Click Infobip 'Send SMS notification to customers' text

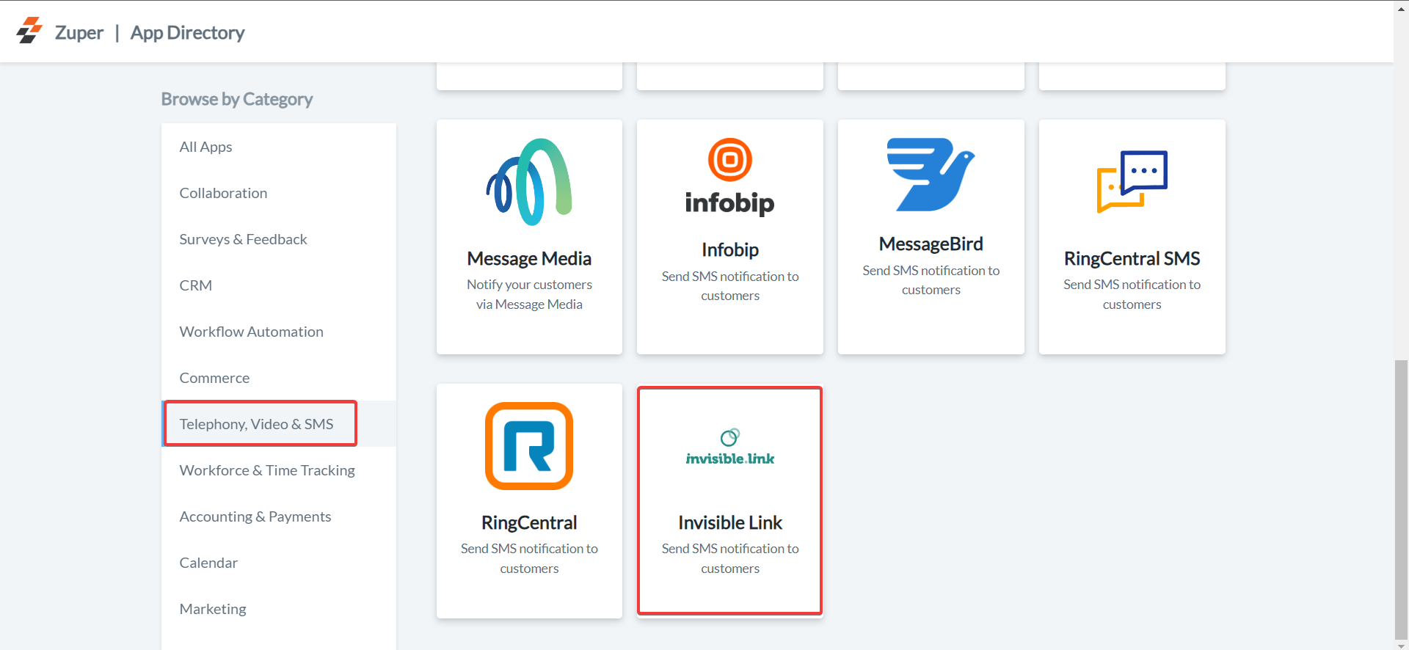[x=730, y=286]
